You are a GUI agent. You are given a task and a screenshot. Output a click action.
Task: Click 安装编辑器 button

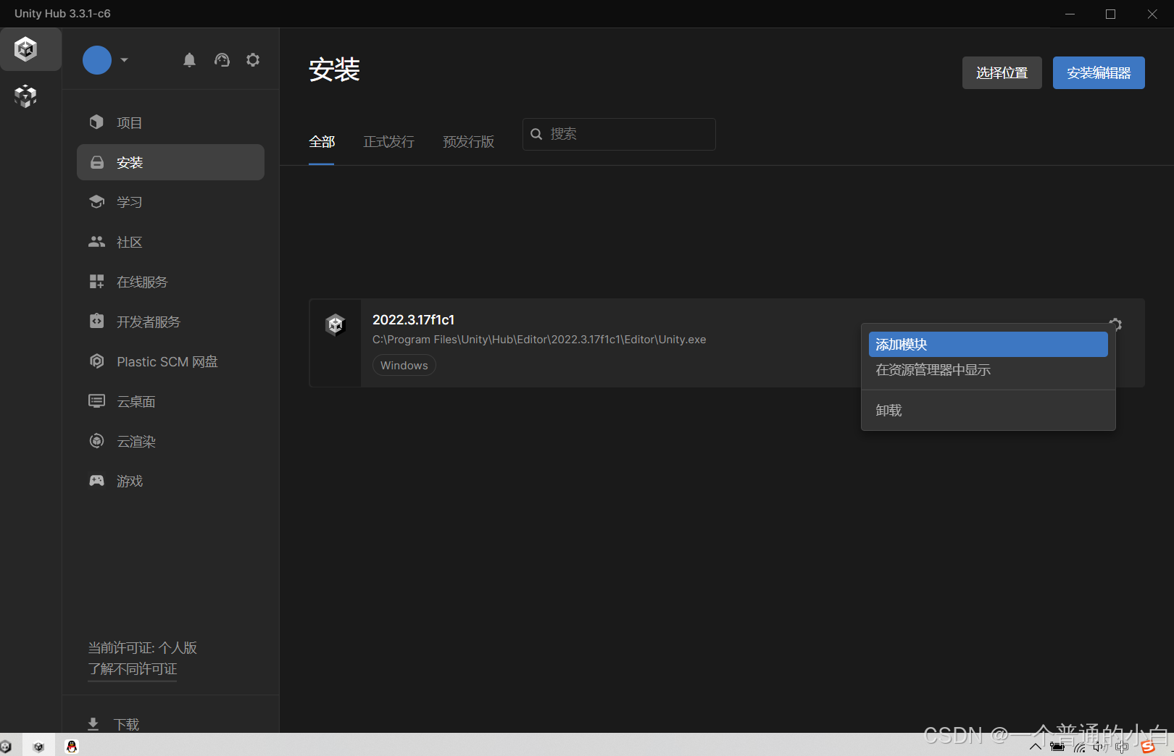(x=1099, y=73)
